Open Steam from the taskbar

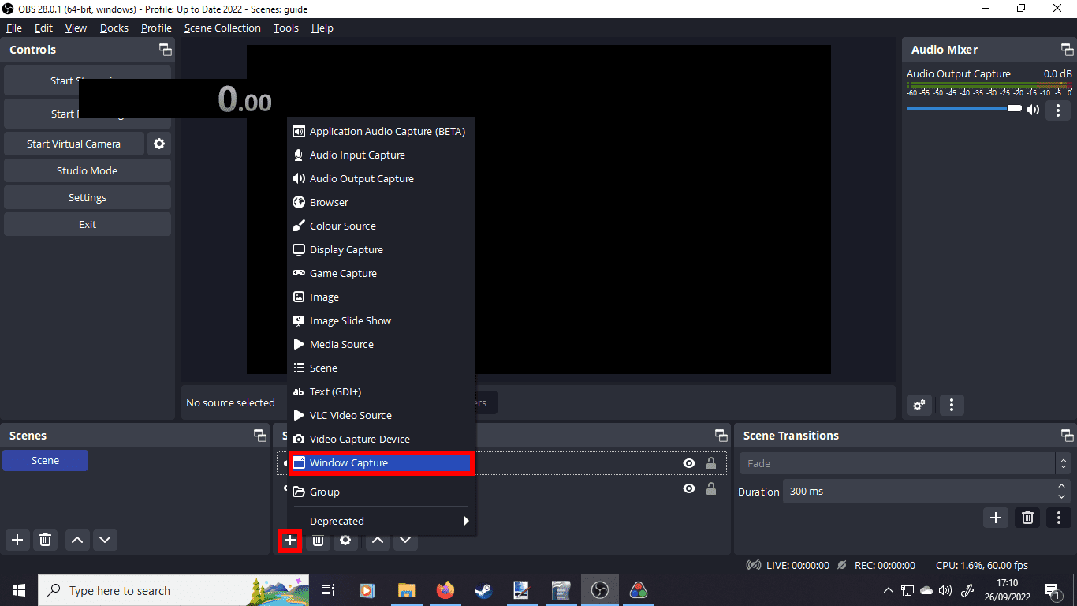click(x=483, y=590)
